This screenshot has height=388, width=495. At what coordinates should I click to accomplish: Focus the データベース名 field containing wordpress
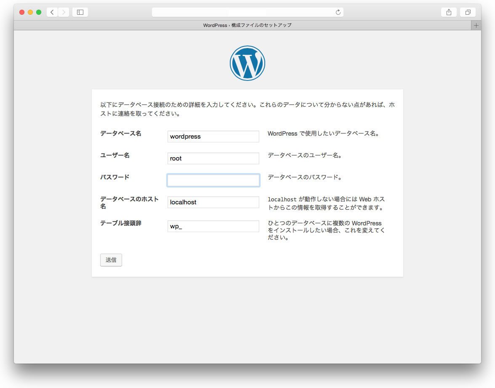pos(213,136)
